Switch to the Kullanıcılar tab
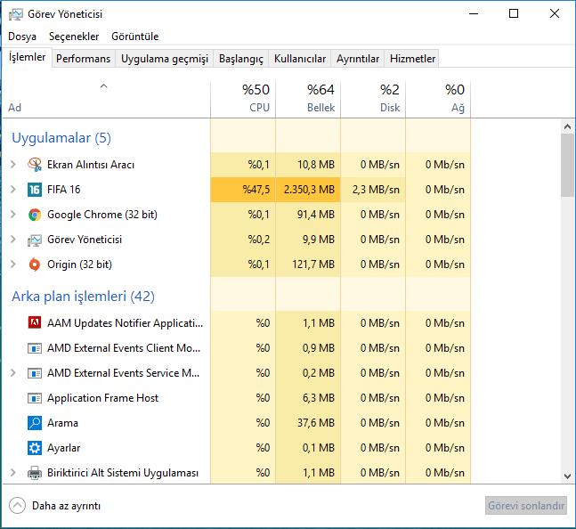 coord(300,59)
